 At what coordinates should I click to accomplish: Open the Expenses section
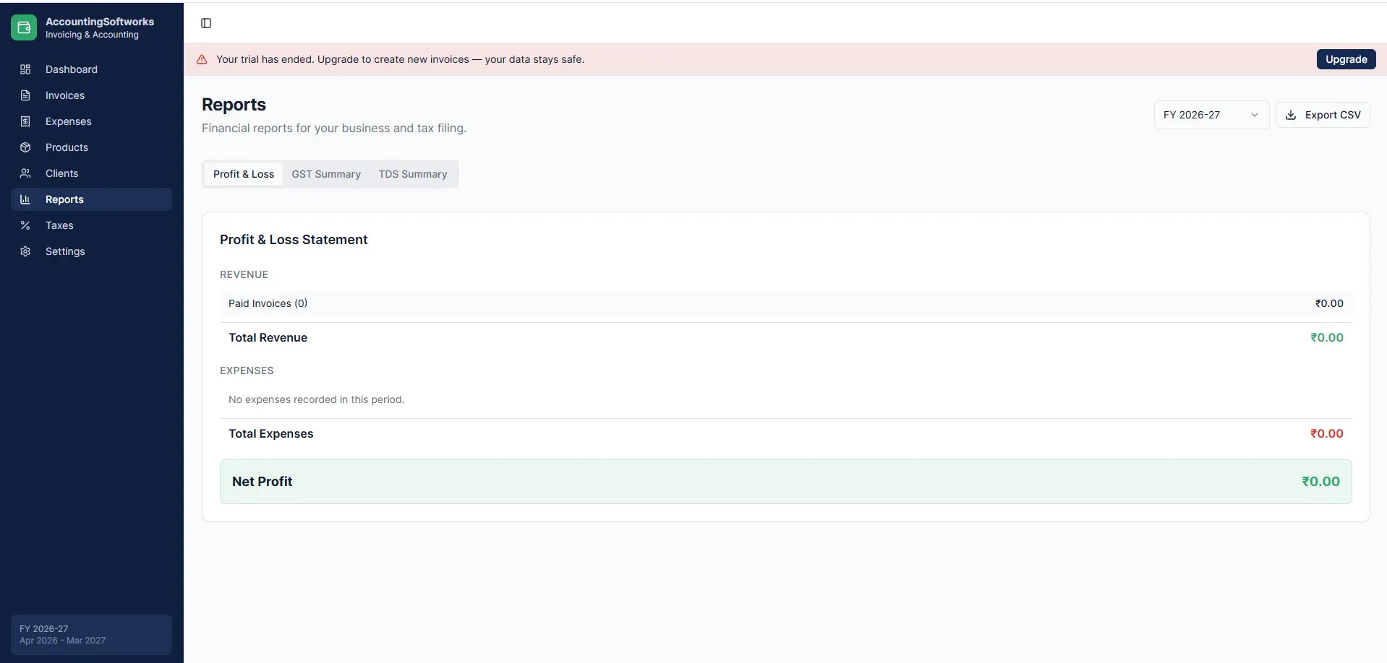[91, 121]
